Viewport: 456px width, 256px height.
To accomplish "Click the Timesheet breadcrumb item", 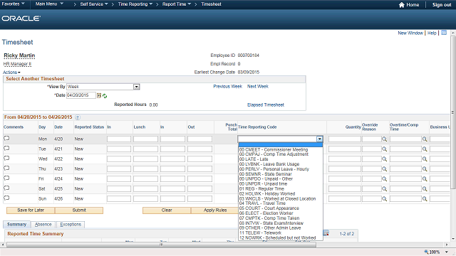I will pyautogui.click(x=211, y=4).
